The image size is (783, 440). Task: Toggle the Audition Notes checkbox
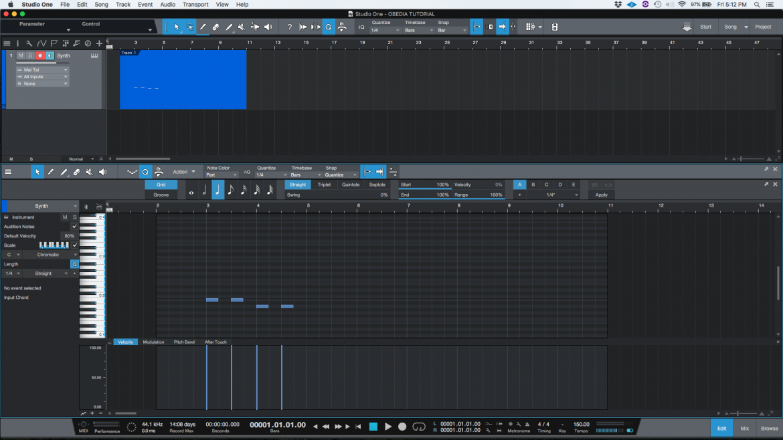74,227
